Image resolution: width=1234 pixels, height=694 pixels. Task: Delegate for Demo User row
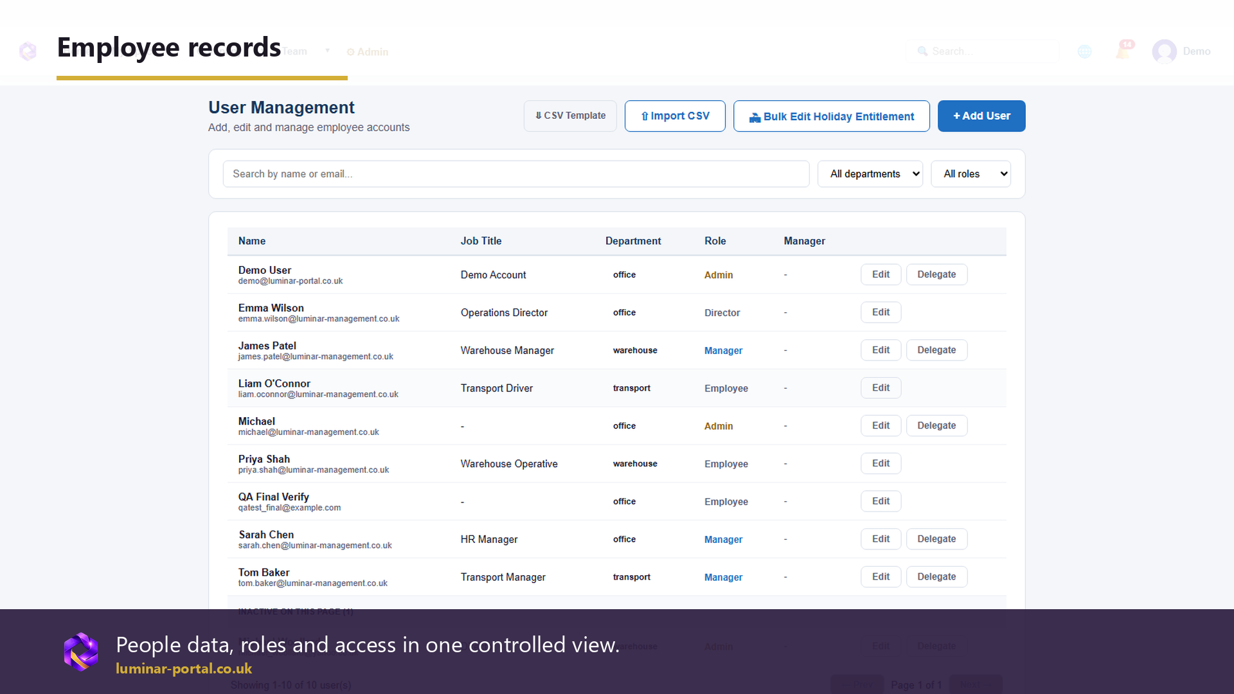click(x=936, y=274)
